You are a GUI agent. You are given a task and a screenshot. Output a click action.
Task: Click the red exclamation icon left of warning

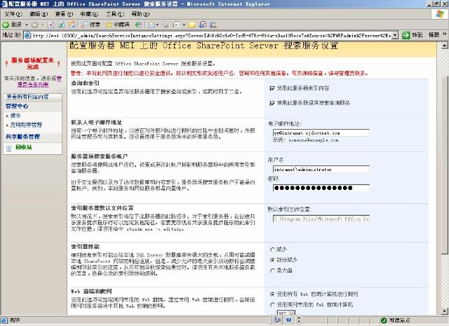[x=6, y=64]
